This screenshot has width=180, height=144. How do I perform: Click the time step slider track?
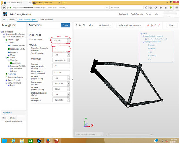129,134
